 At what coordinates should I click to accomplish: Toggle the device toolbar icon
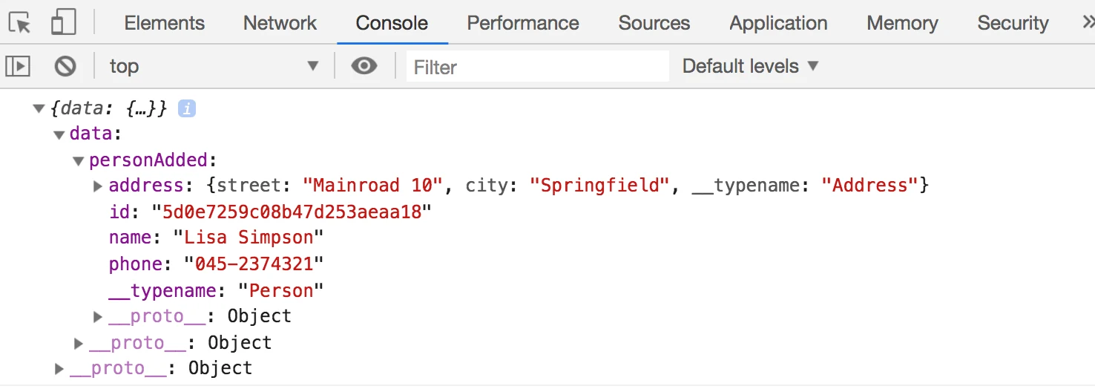[x=63, y=23]
